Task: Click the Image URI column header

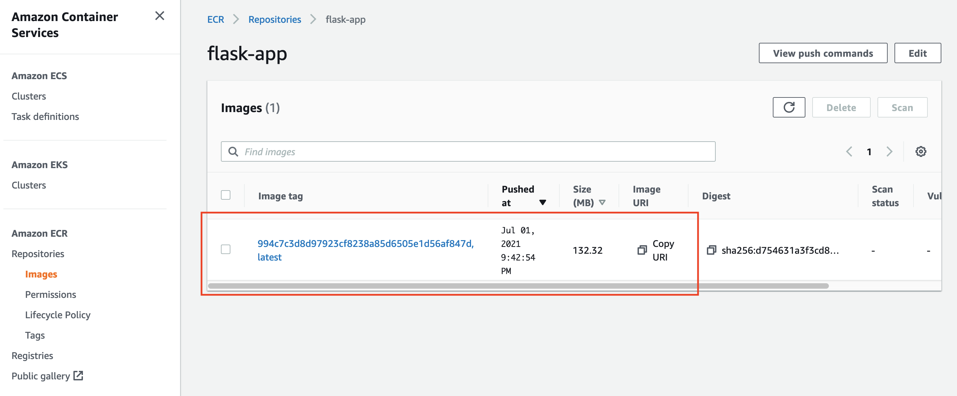Action: [x=646, y=196]
